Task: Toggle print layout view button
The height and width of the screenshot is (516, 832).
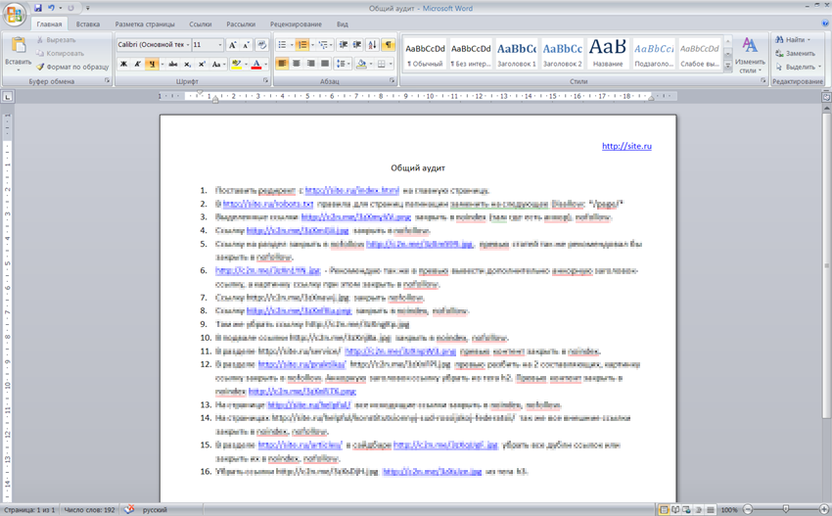Action: click(x=664, y=509)
